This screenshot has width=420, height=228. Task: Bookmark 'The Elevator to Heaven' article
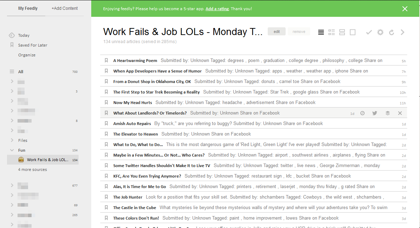(106, 134)
